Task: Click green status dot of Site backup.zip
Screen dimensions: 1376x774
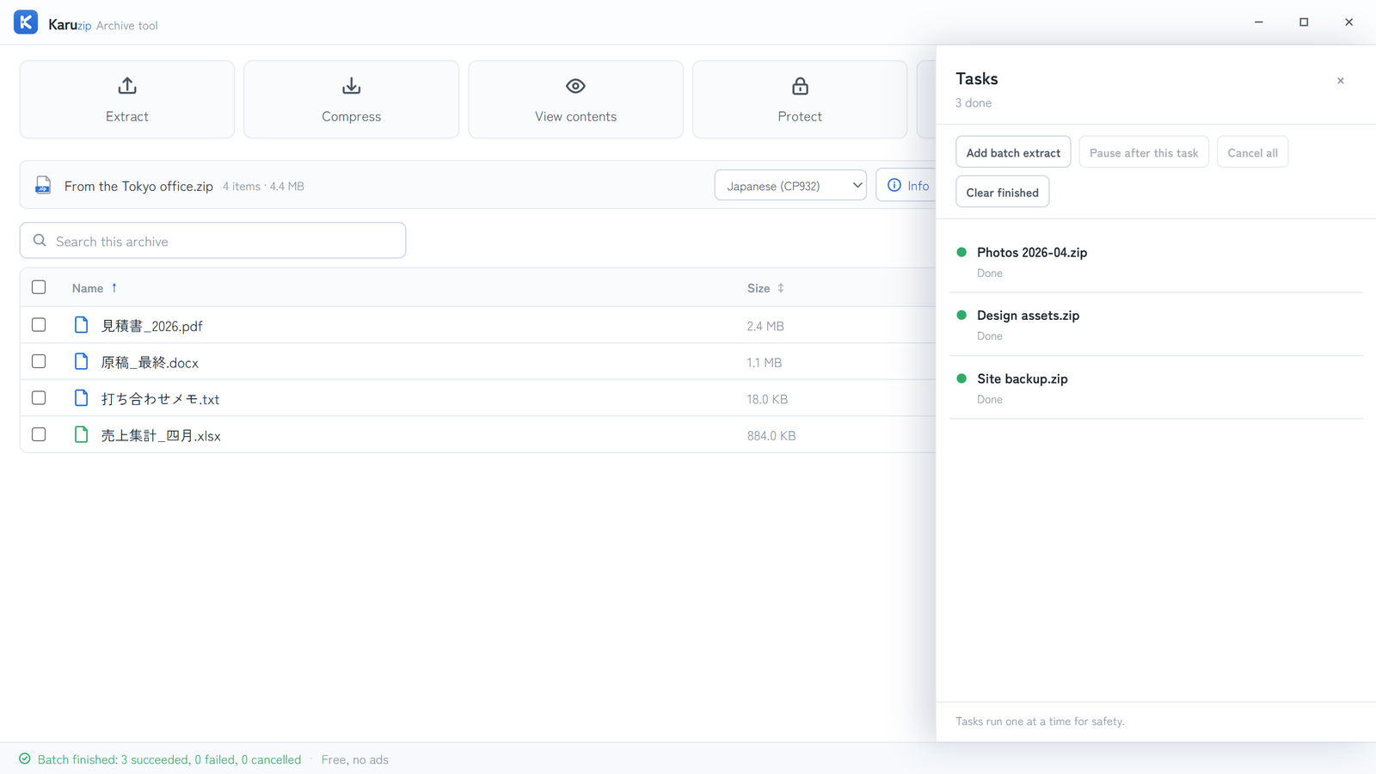Action: [961, 378]
